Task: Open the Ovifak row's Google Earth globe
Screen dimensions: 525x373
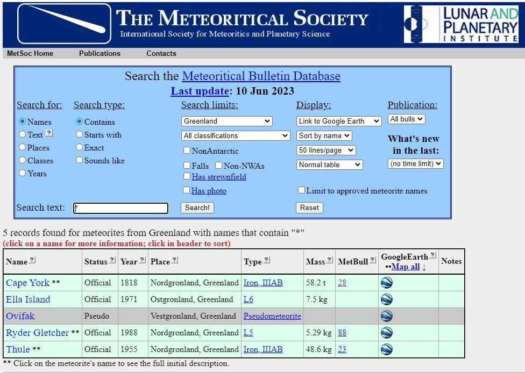Action: coord(386,316)
